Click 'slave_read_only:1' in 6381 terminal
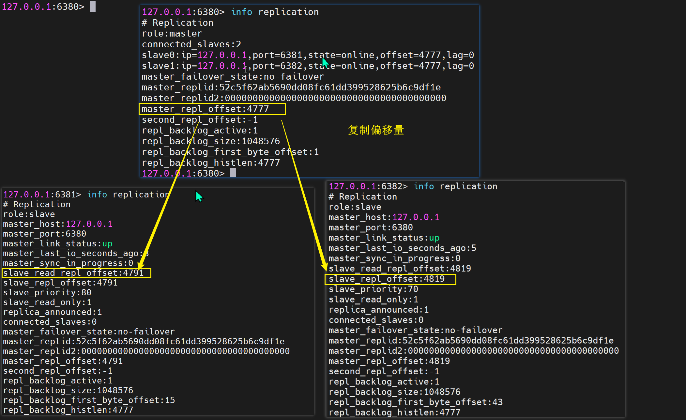 click(47, 302)
